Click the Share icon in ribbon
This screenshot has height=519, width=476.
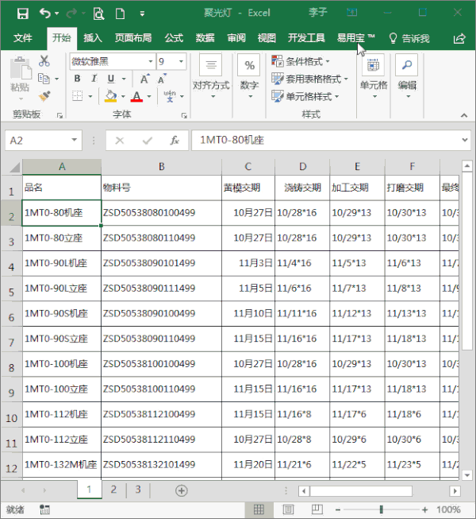(459, 38)
